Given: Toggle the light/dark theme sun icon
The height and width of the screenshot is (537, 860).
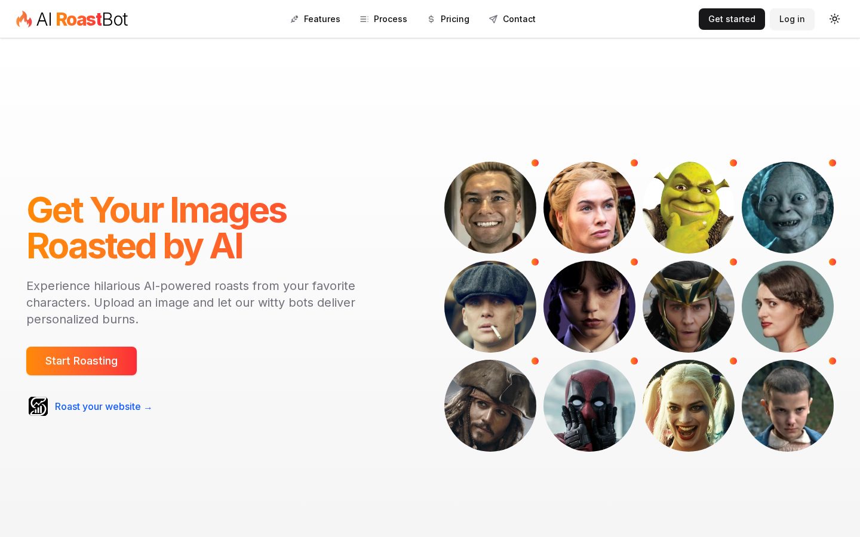Looking at the screenshot, I should coord(835,19).
